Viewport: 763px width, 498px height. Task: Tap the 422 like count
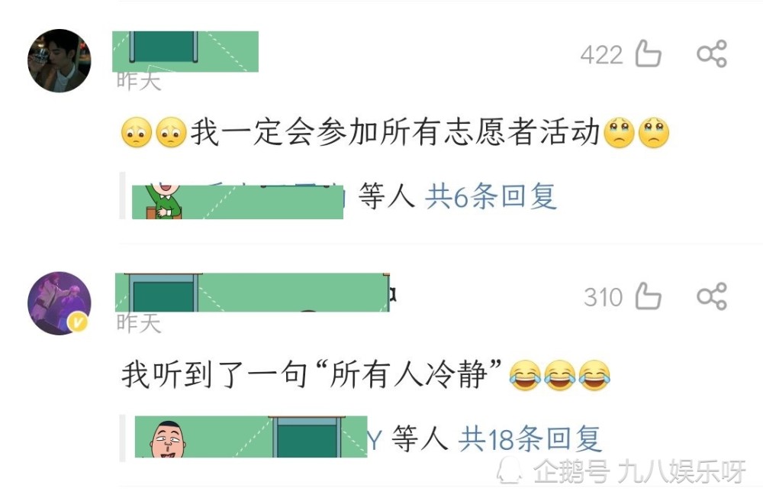[x=601, y=54]
